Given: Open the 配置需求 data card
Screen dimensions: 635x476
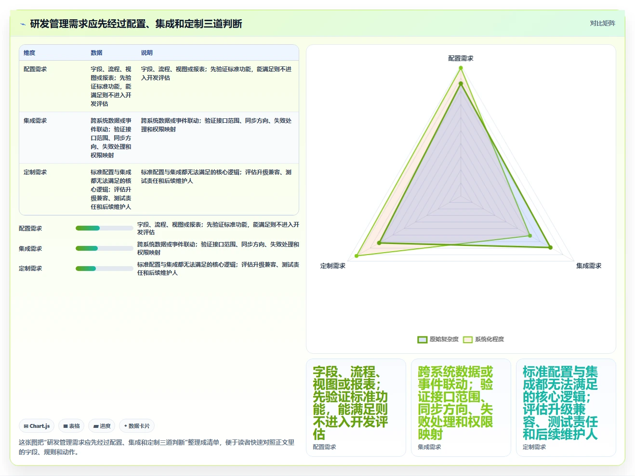Looking at the screenshot, I should [x=356, y=408].
